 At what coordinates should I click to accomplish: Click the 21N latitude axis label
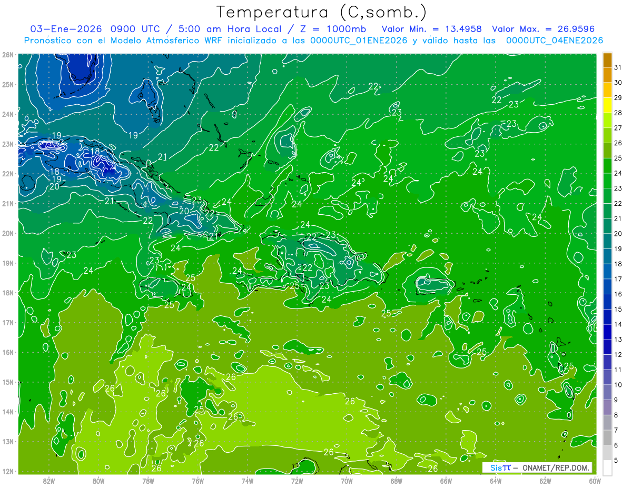(7, 203)
